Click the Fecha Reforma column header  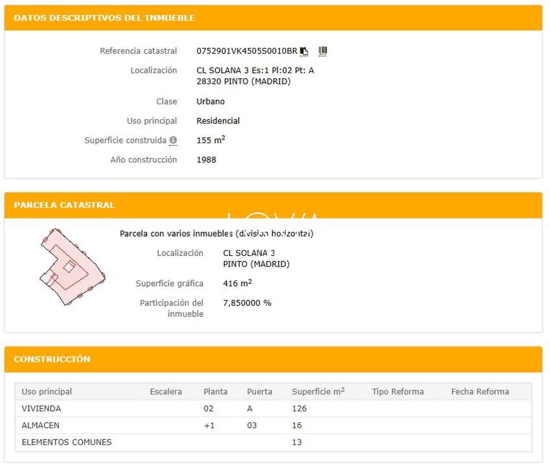coord(480,392)
